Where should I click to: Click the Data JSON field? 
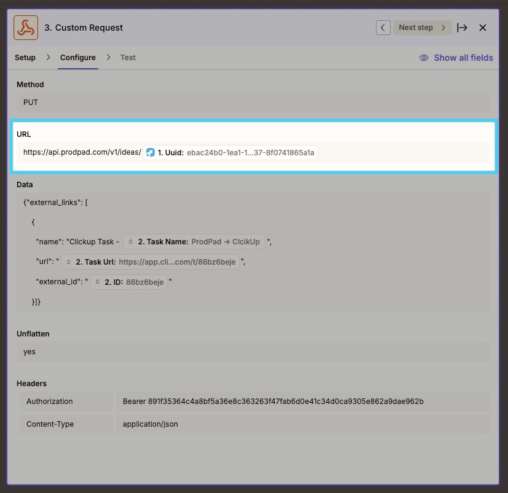point(252,252)
